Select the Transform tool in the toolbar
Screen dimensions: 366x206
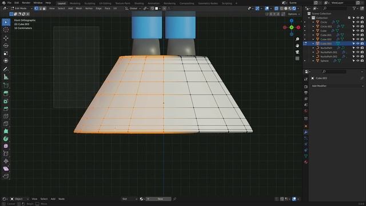pos(6,61)
